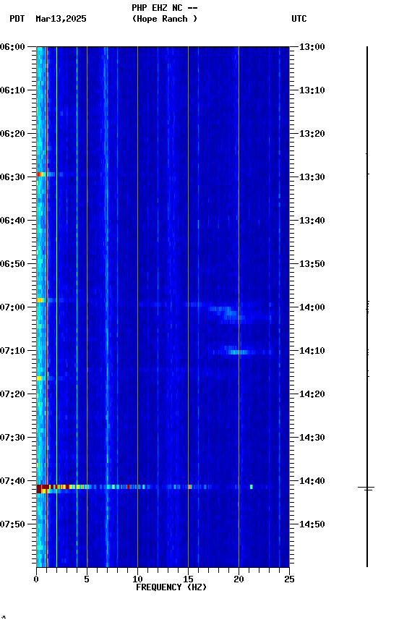Click the 06:20 PDT time label
This screenshot has height=625, width=399.
[12, 134]
